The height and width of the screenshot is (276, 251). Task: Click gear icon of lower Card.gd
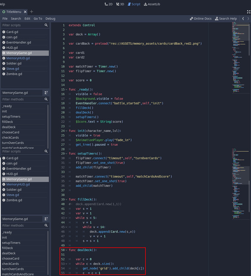tap(4, 158)
